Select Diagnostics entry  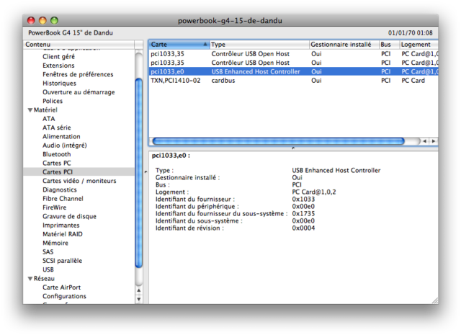point(60,189)
